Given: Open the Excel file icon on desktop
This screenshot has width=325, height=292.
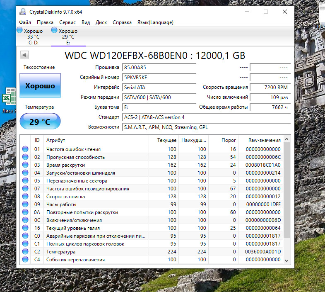Looking at the screenshot, I should (7, 99).
